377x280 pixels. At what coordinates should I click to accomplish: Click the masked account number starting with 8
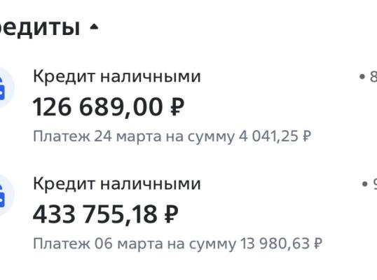click(368, 77)
